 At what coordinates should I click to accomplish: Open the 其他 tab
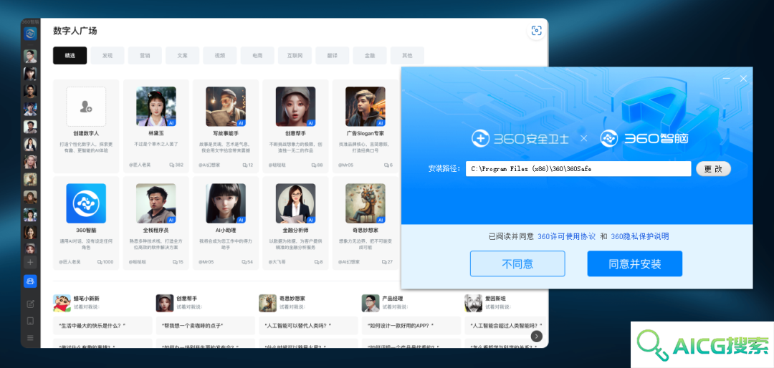coord(407,56)
